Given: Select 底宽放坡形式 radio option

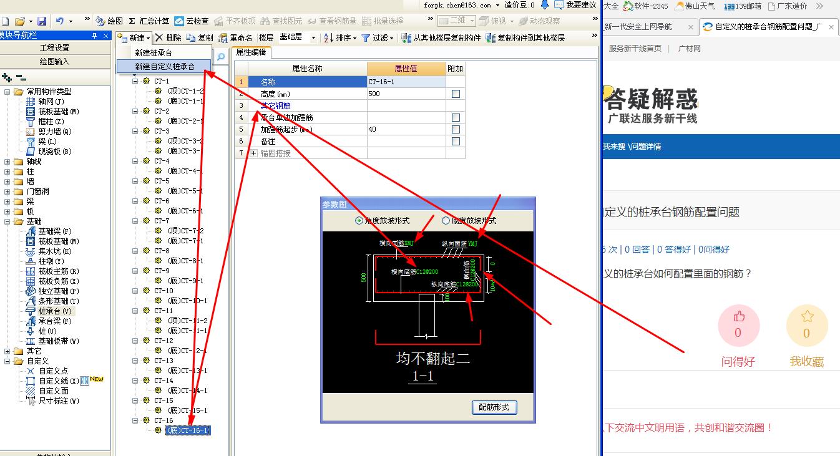Looking at the screenshot, I should coord(446,220).
